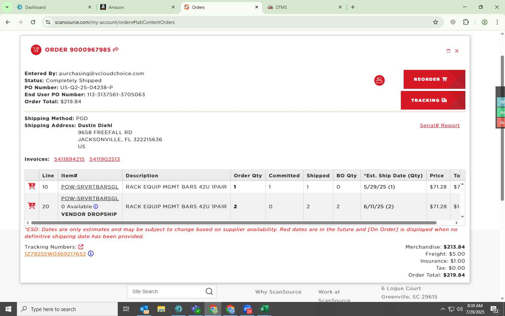This screenshot has width=505, height=316.
Task: Click the Description column header
Action: 176,176
